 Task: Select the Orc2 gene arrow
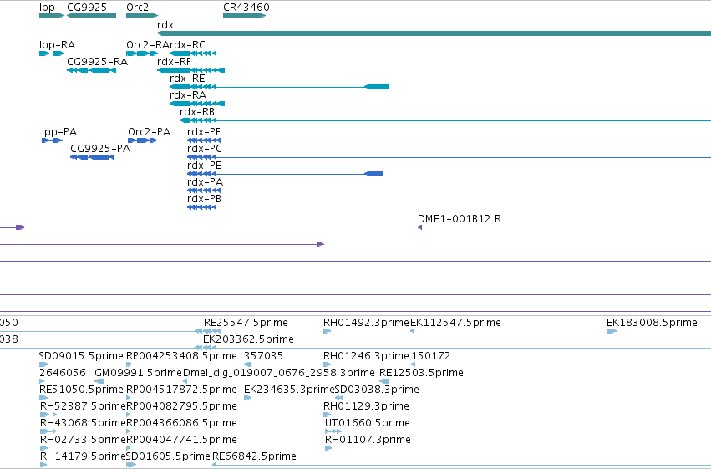coord(142,16)
